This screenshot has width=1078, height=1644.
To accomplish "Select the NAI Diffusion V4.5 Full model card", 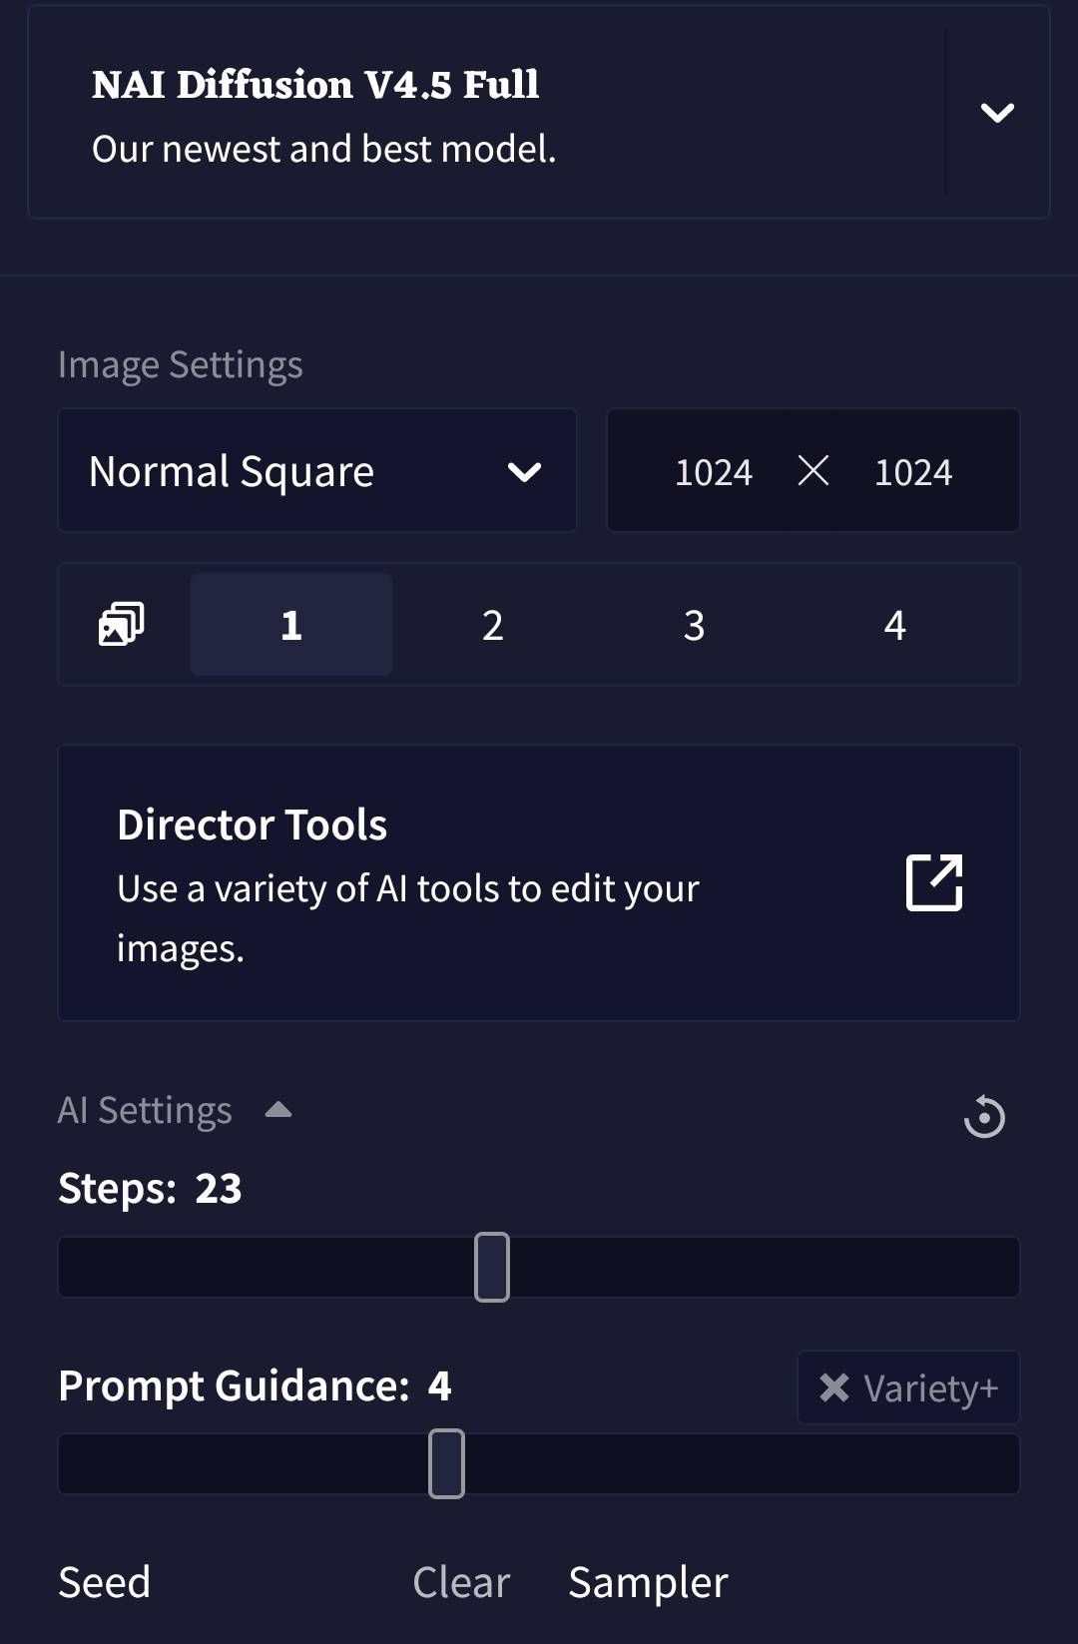I will (x=539, y=112).
